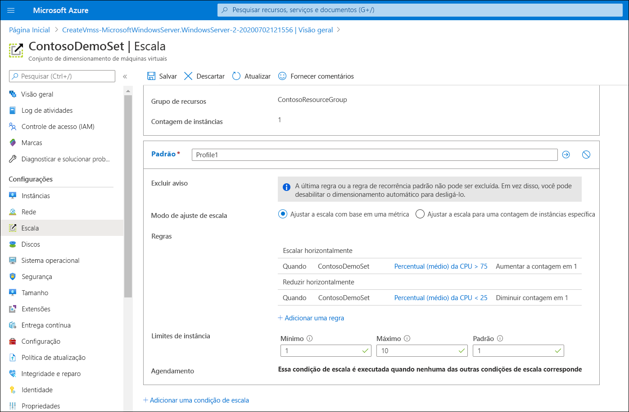Click the Mínimo instance limit field
This screenshot has height=412, width=629.
pos(326,351)
